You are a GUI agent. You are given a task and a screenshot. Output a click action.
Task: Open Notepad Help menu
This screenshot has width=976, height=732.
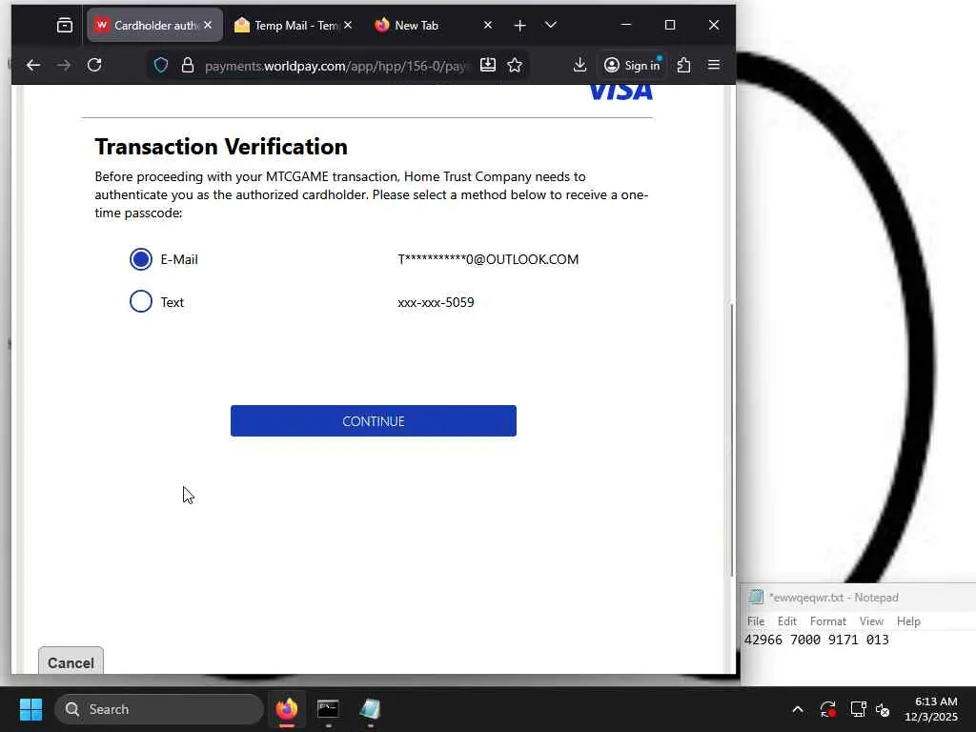click(x=908, y=621)
